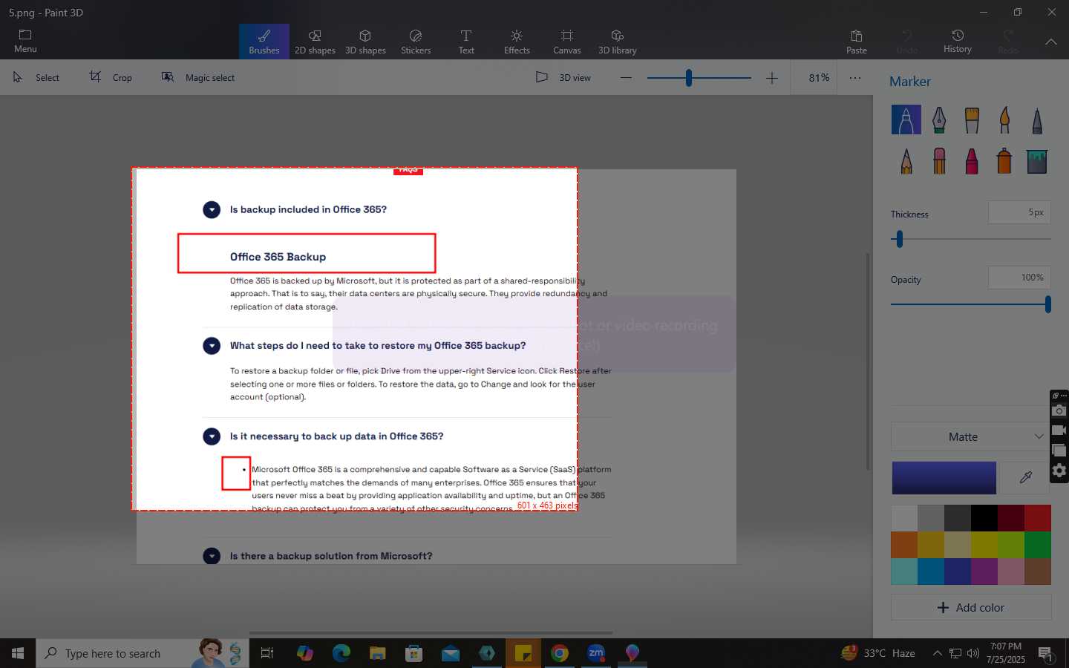Image resolution: width=1069 pixels, height=668 pixels.
Task: Click the zoom out minus button
Action: pyautogui.click(x=626, y=77)
